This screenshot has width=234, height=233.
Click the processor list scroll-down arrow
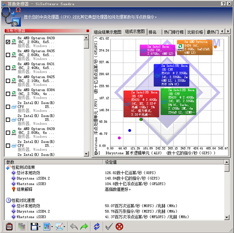(86, 154)
